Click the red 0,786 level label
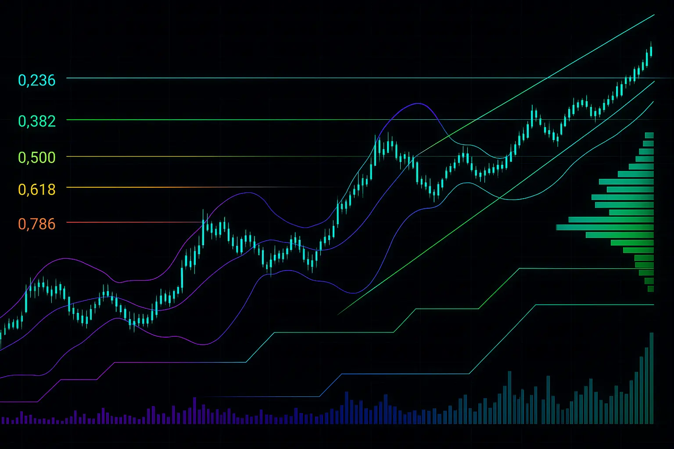This screenshot has width=674, height=449. [37, 224]
